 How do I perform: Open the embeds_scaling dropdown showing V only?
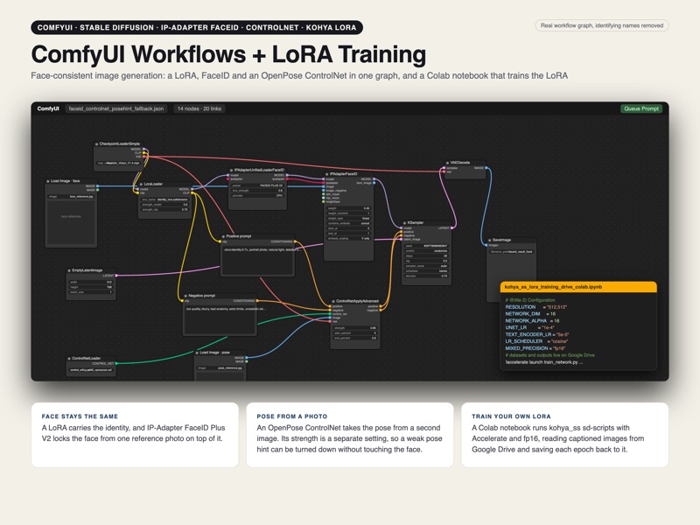[x=348, y=238]
